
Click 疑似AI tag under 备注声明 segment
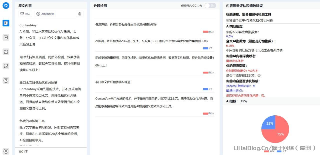tap(208, 32)
